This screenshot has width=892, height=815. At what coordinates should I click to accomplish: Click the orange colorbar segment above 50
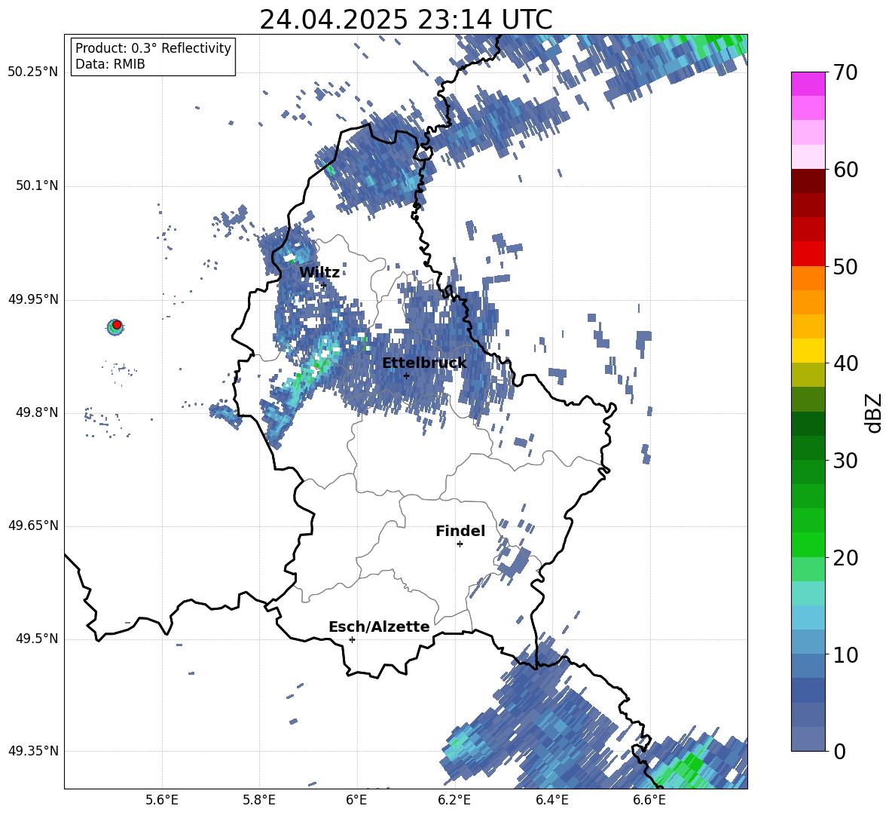pos(808,277)
